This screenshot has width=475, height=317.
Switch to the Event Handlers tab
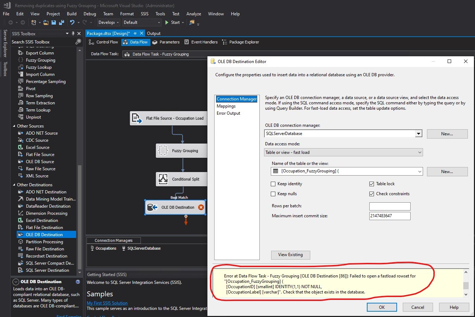pos(201,42)
